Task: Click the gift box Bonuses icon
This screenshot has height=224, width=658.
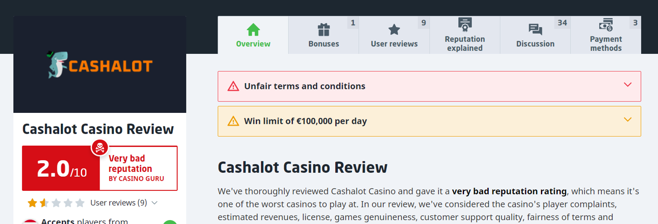Action: pos(324,30)
